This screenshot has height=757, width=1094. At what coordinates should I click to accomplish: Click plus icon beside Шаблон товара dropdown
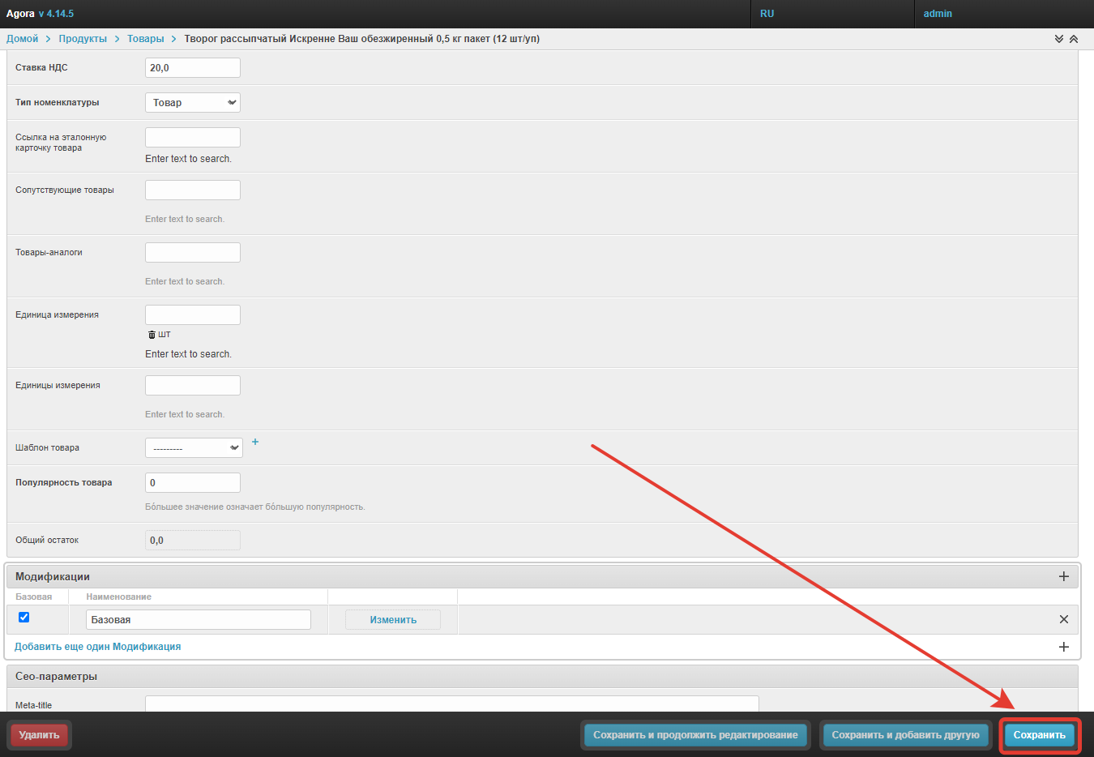pos(255,442)
